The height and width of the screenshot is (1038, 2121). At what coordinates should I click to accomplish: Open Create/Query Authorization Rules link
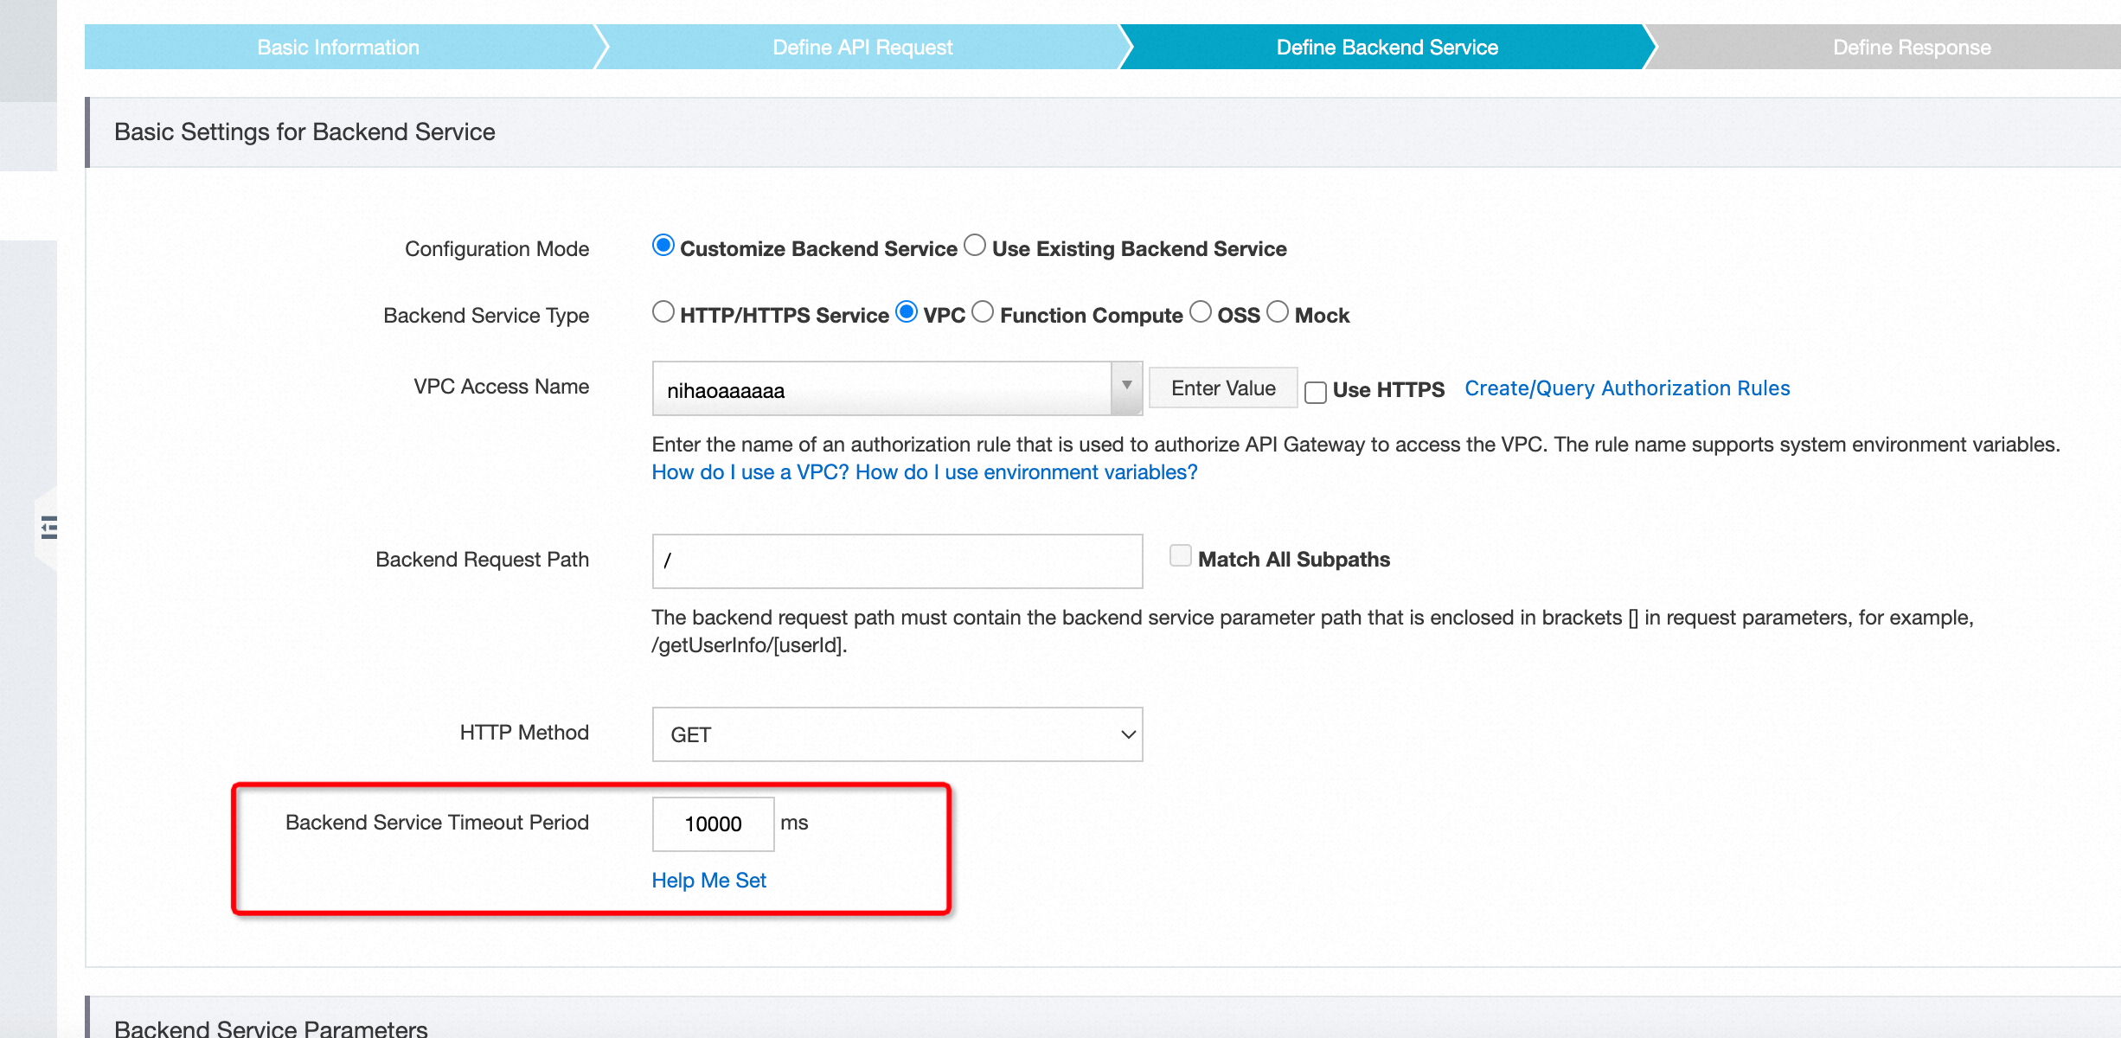[x=1626, y=388]
